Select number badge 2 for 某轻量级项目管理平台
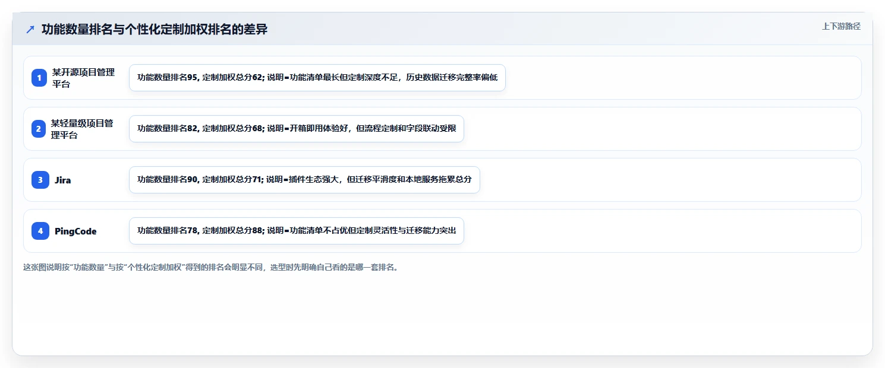Screen dimensions: 885x368 (39, 129)
